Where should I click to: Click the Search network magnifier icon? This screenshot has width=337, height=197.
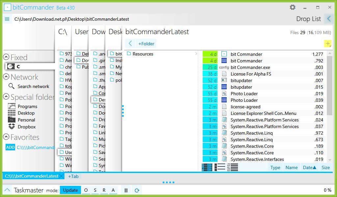[x=12, y=86]
